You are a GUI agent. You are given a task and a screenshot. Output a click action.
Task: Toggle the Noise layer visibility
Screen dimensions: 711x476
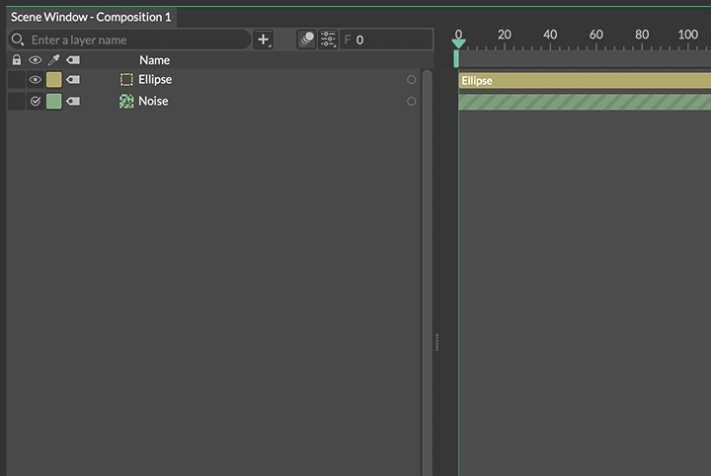[36, 101]
